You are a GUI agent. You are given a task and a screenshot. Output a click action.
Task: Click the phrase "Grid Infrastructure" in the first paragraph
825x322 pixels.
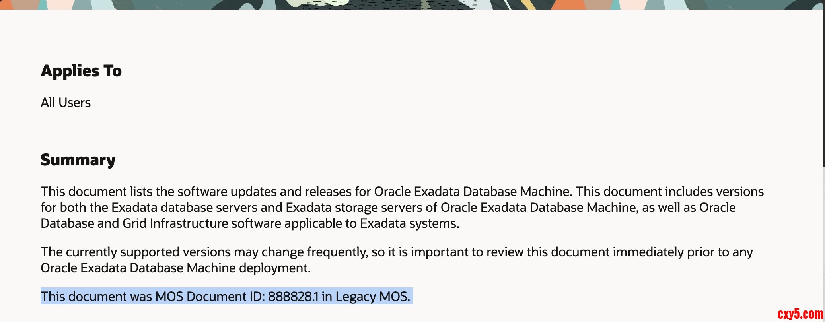[x=175, y=223]
